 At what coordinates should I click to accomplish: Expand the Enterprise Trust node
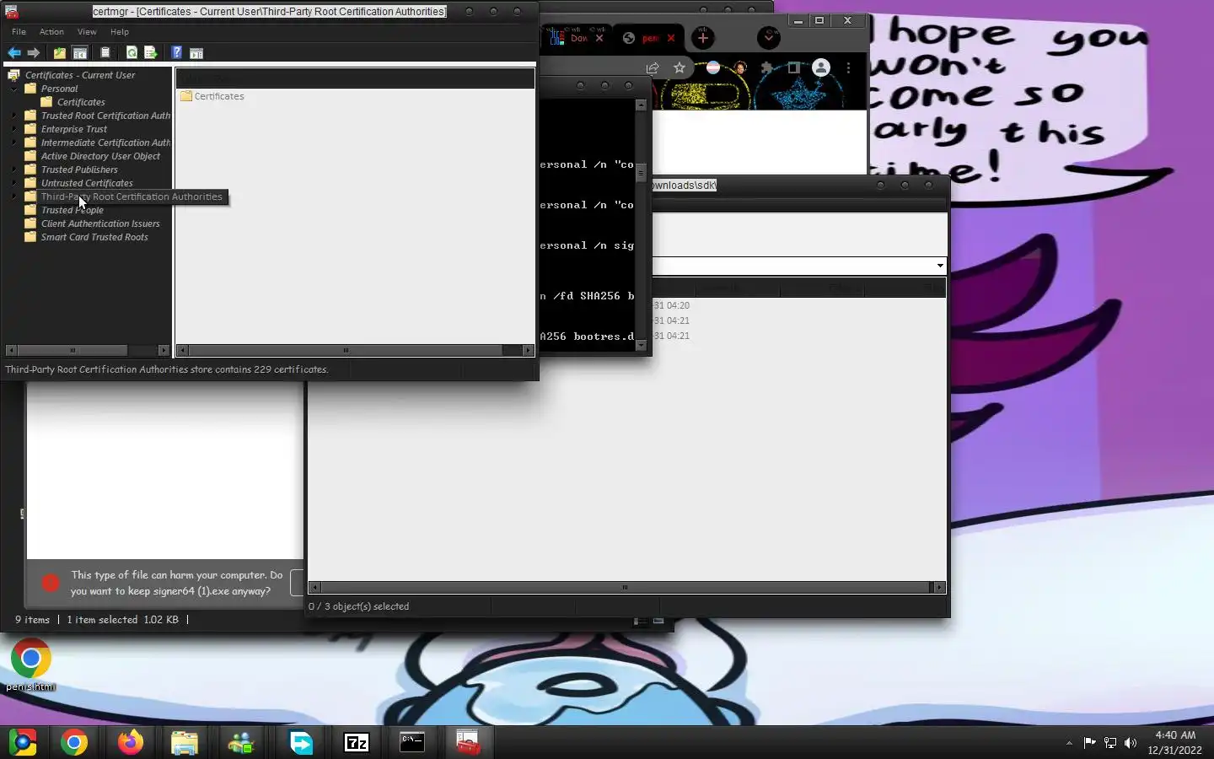point(14,129)
